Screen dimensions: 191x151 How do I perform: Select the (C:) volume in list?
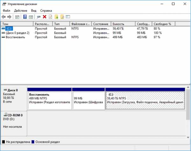pos(9,29)
